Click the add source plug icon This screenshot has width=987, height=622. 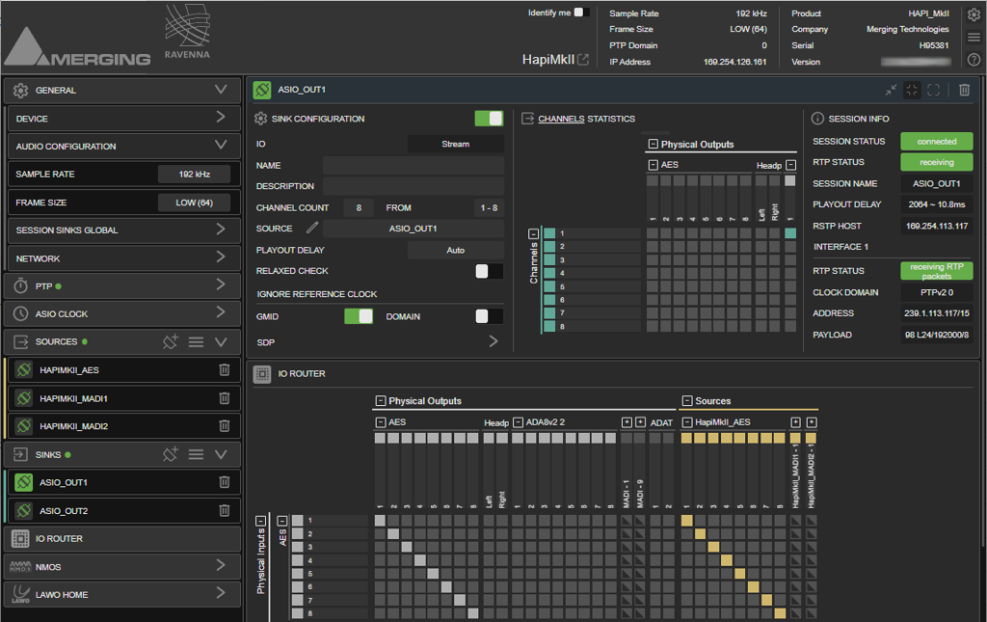pos(171,341)
